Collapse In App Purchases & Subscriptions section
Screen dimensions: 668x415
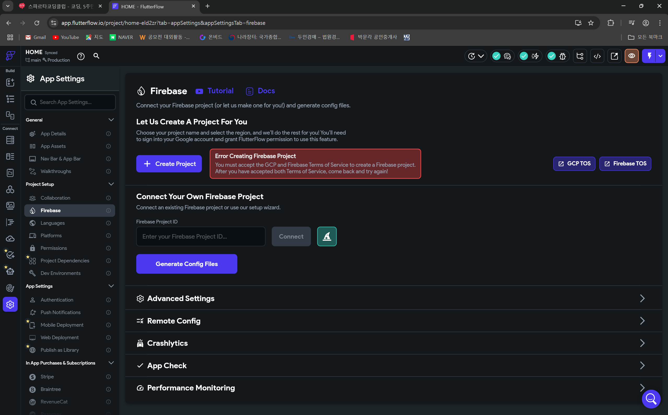click(111, 362)
